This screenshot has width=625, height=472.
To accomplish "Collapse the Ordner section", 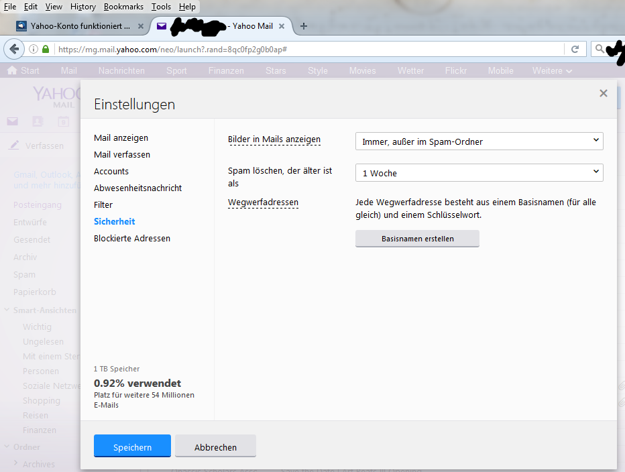I will [x=7, y=447].
